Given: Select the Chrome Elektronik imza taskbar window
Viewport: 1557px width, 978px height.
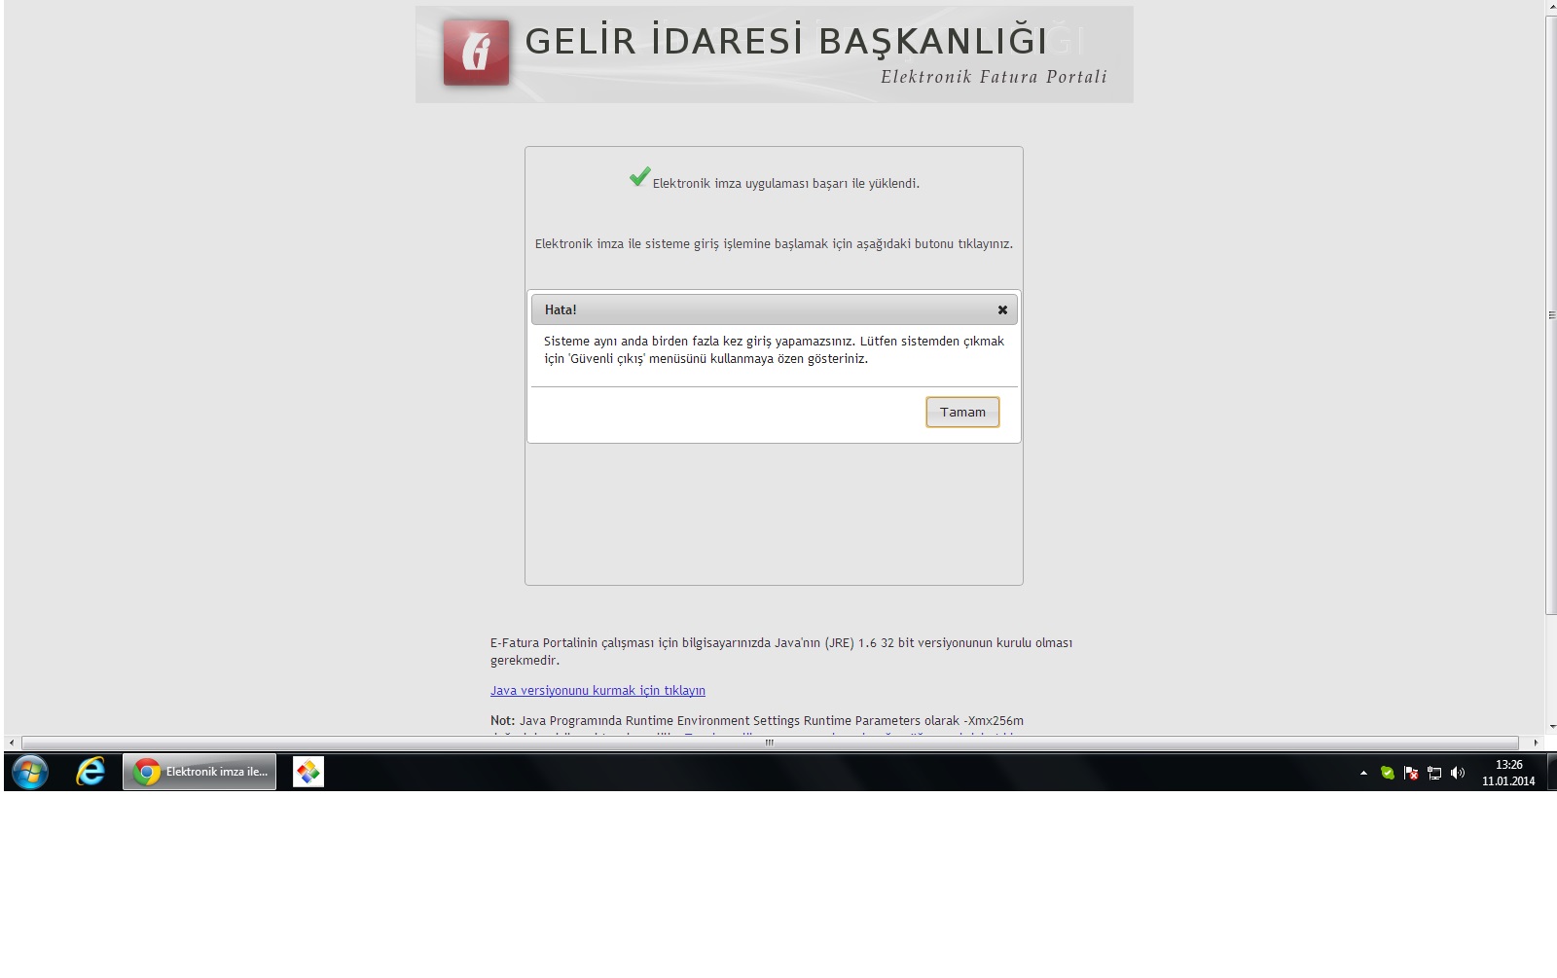Looking at the screenshot, I should [200, 772].
